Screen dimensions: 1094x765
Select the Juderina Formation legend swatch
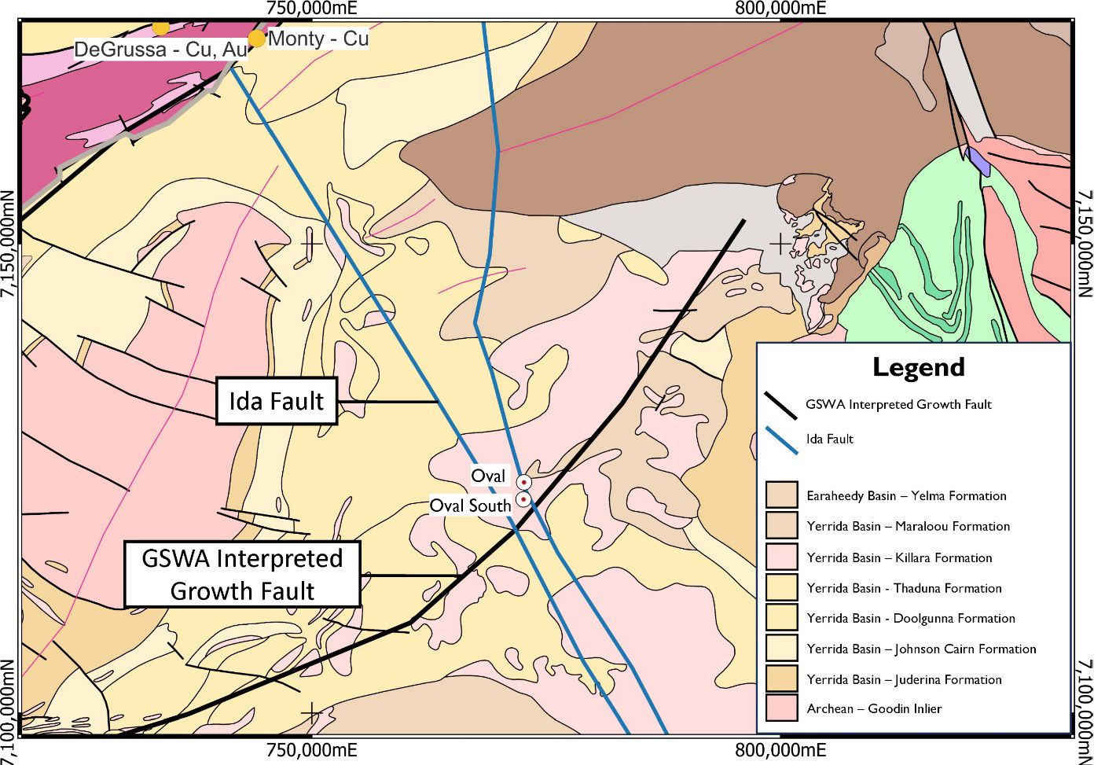coord(781,679)
